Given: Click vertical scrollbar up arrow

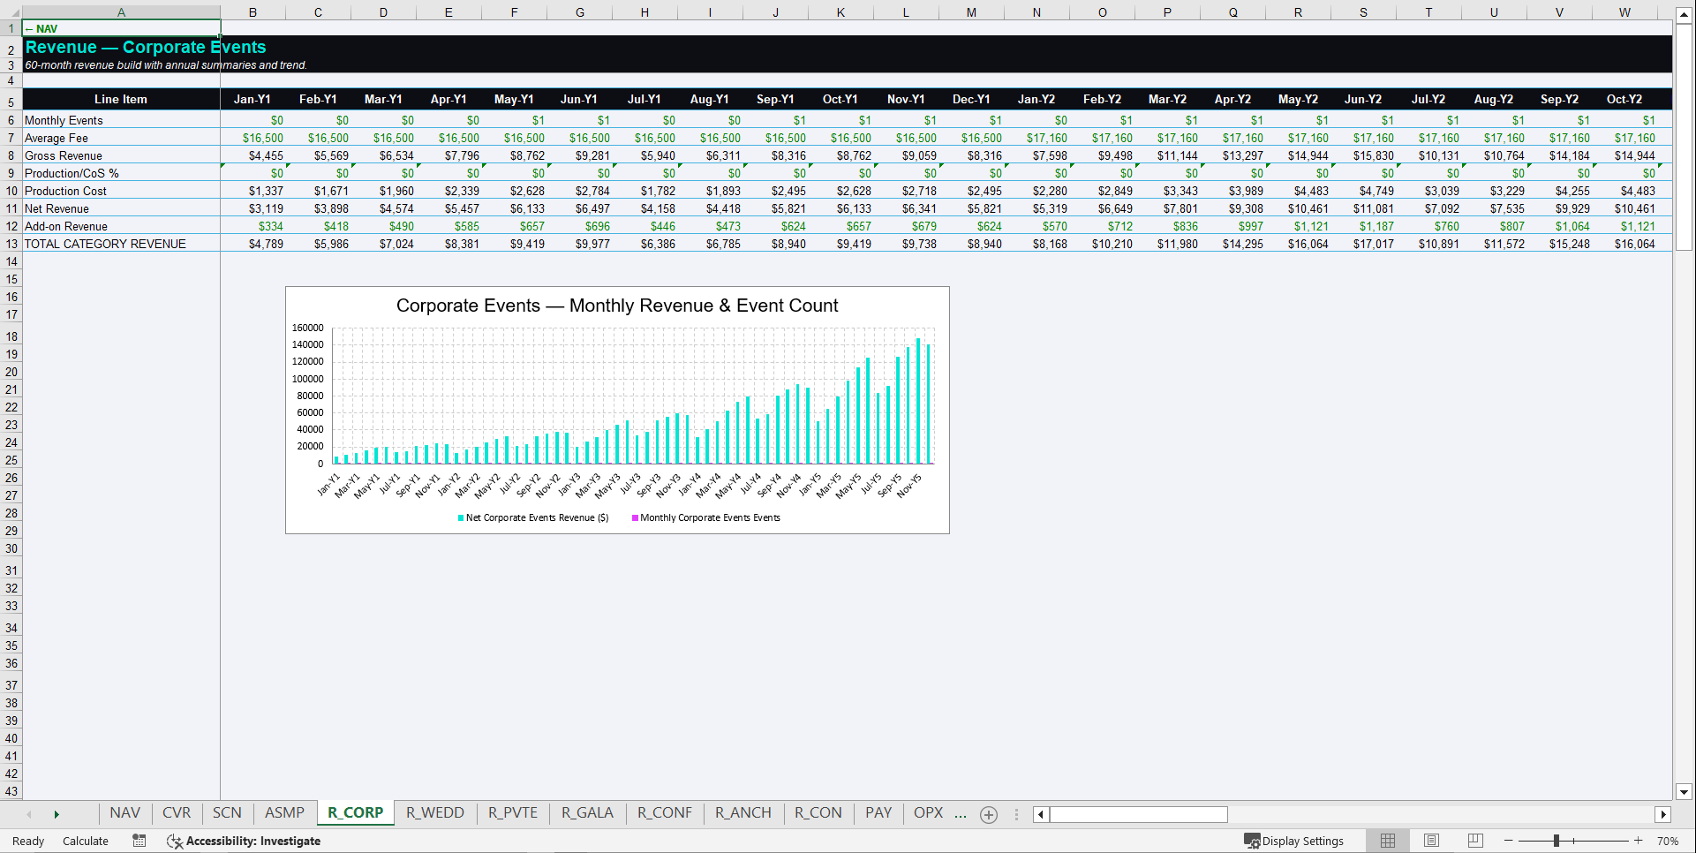Looking at the screenshot, I should (1684, 14).
